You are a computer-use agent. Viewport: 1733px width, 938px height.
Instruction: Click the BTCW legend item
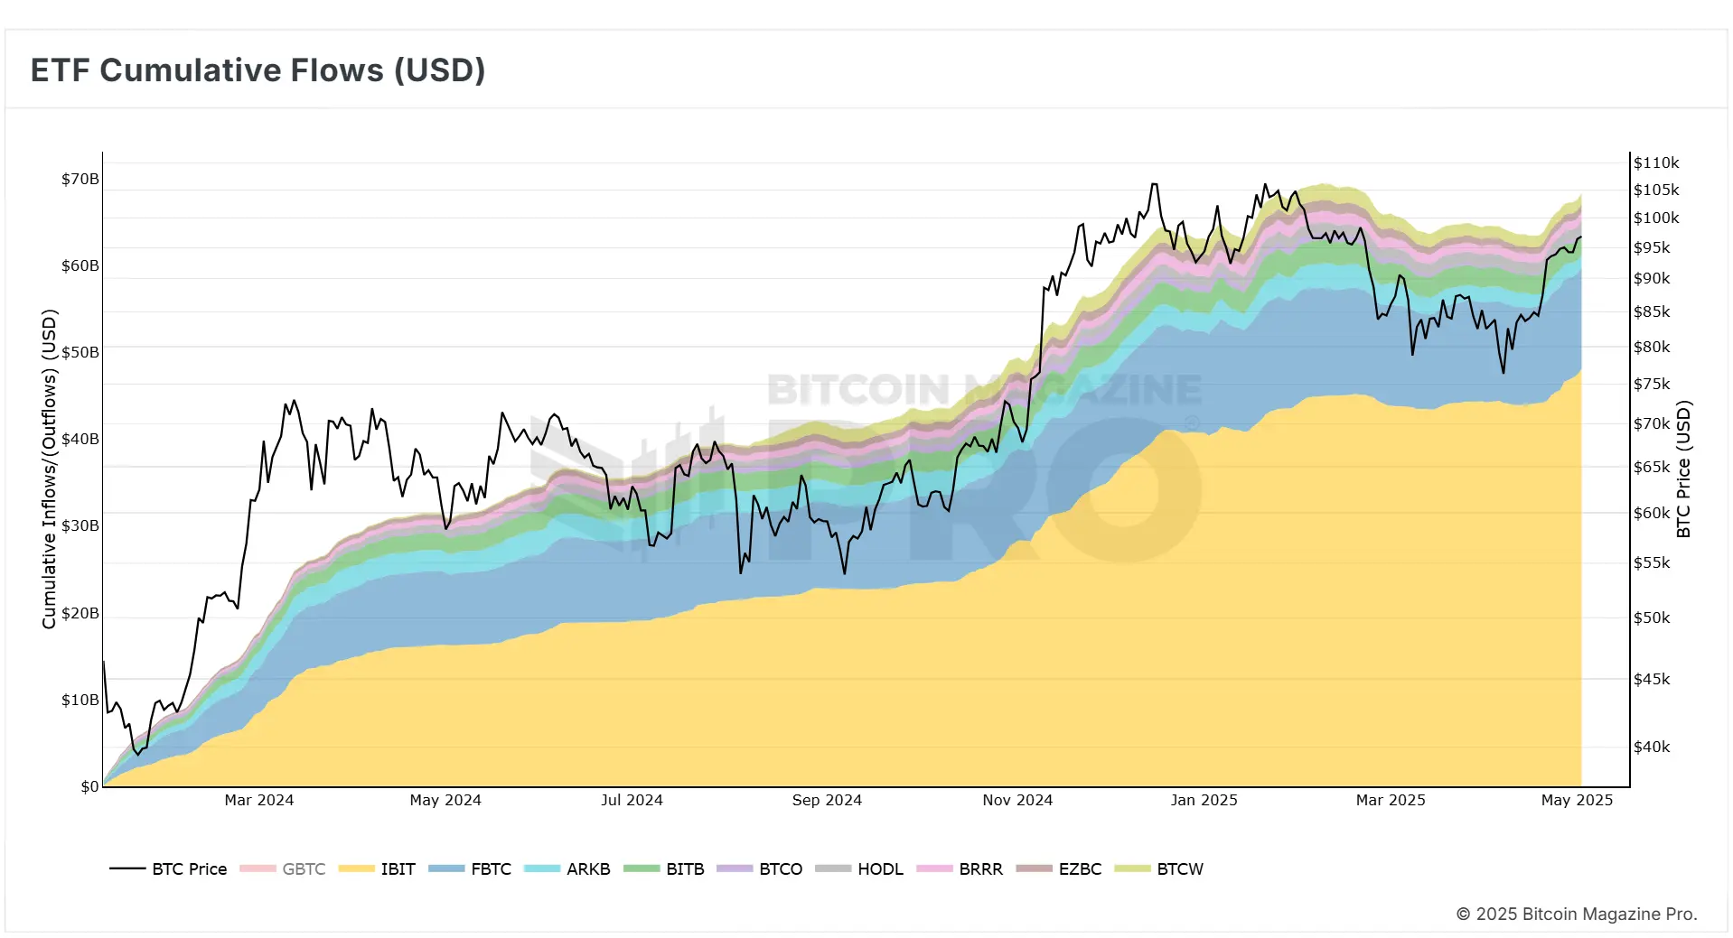(1159, 868)
